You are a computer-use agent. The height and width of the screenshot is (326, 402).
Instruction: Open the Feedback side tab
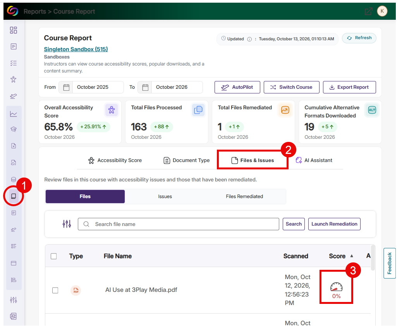point(389,263)
